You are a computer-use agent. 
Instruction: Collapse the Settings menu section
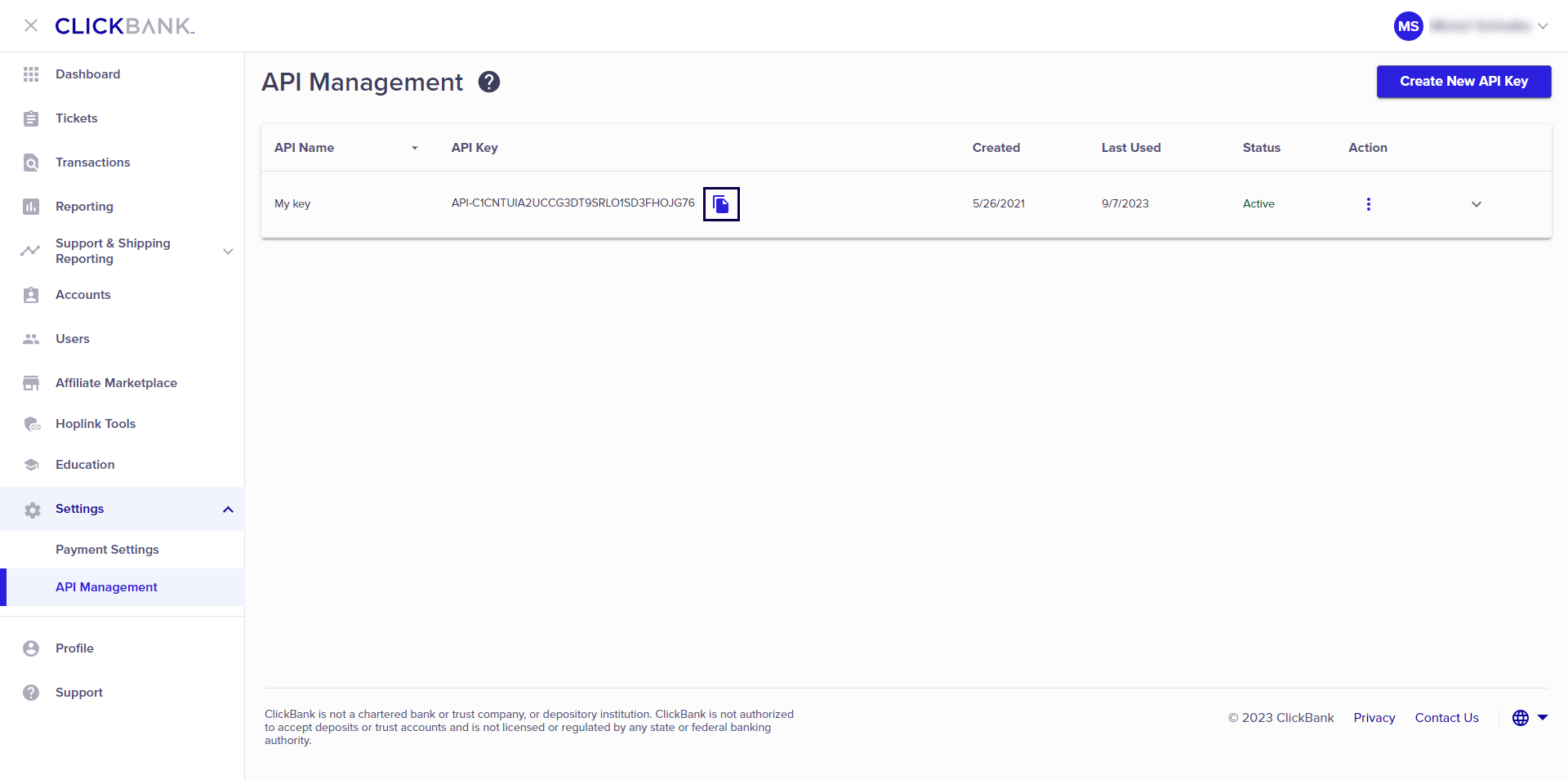pos(228,510)
